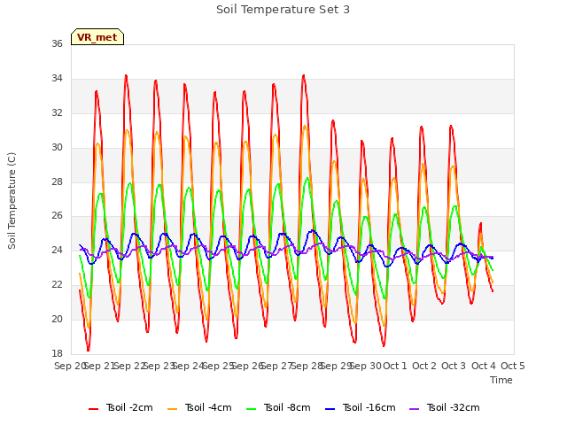567x425 pixels.
Task: Click the purple Tsoil -32cm legend swatch
Action: click(414, 409)
